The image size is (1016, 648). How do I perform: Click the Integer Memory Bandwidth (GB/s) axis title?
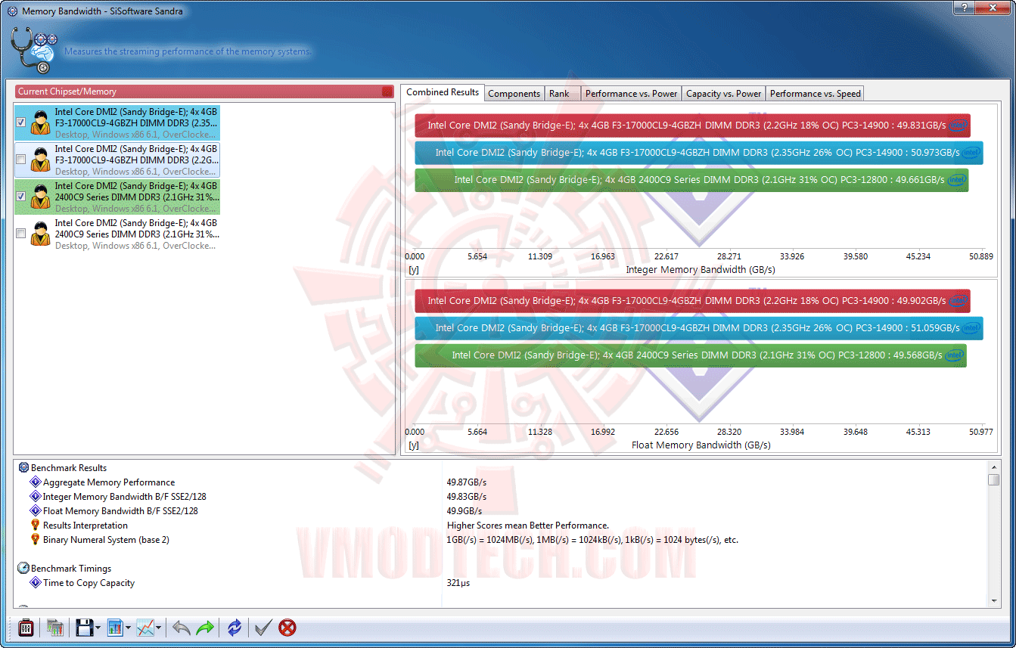coord(701,270)
